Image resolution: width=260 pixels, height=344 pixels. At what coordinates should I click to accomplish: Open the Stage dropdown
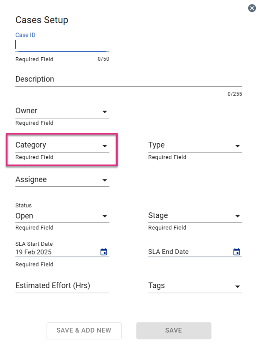(195, 216)
